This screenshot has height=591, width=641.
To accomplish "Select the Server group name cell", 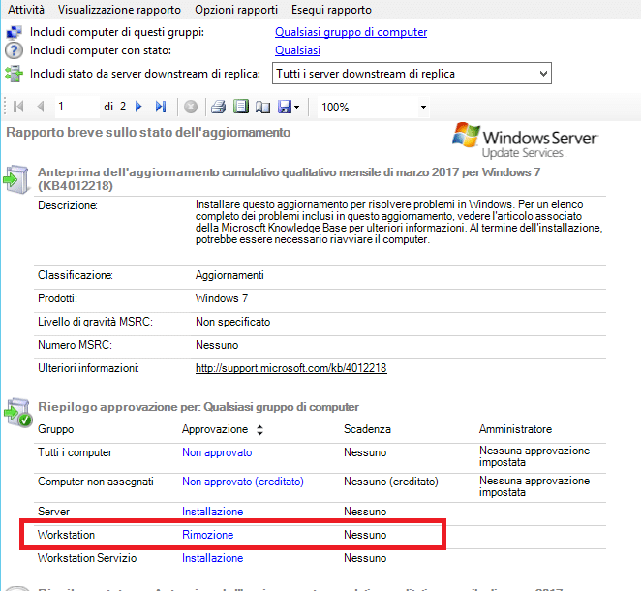I will pos(53,512).
